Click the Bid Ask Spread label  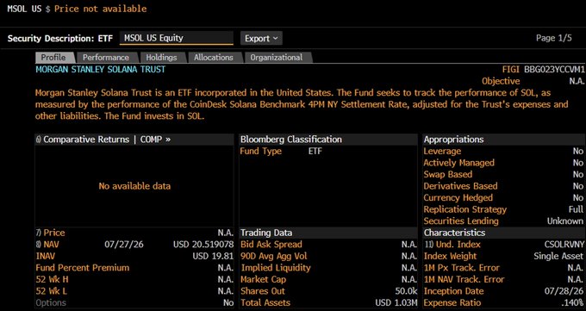click(271, 245)
